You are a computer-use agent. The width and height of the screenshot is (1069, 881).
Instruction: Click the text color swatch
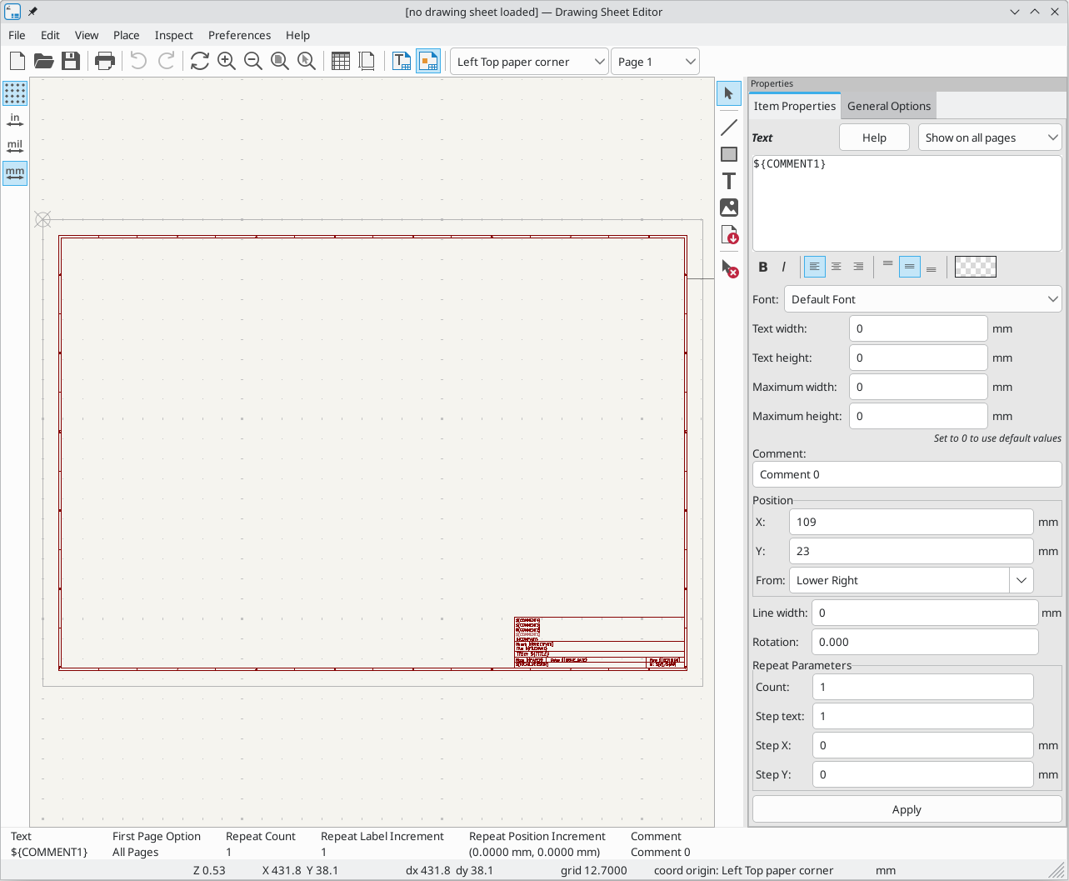click(x=975, y=267)
